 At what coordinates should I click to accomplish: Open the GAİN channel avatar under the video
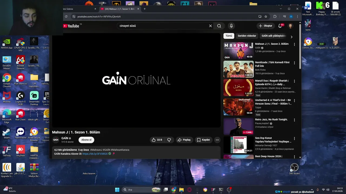point(56,140)
